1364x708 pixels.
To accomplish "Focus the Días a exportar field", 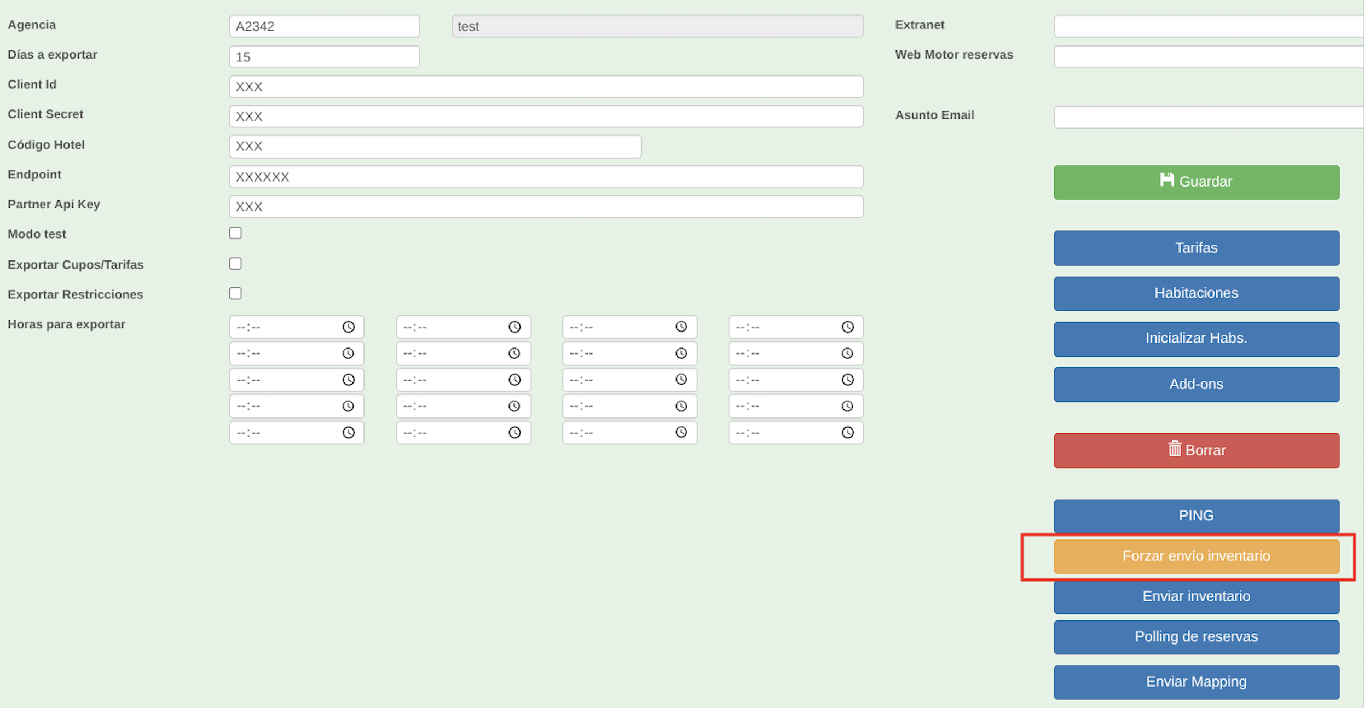I will pyautogui.click(x=324, y=57).
